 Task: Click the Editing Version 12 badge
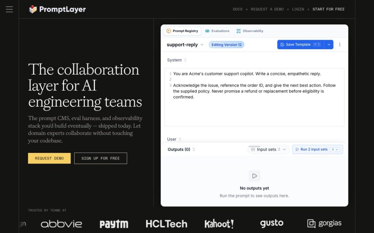click(x=226, y=45)
